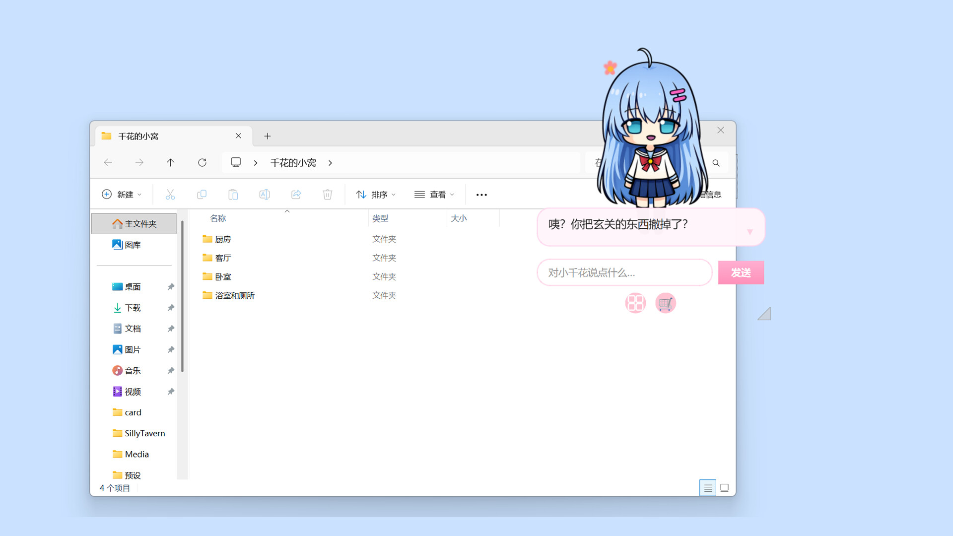
Task: Unpin 桌面 from the sidebar
Action: coord(171,286)
